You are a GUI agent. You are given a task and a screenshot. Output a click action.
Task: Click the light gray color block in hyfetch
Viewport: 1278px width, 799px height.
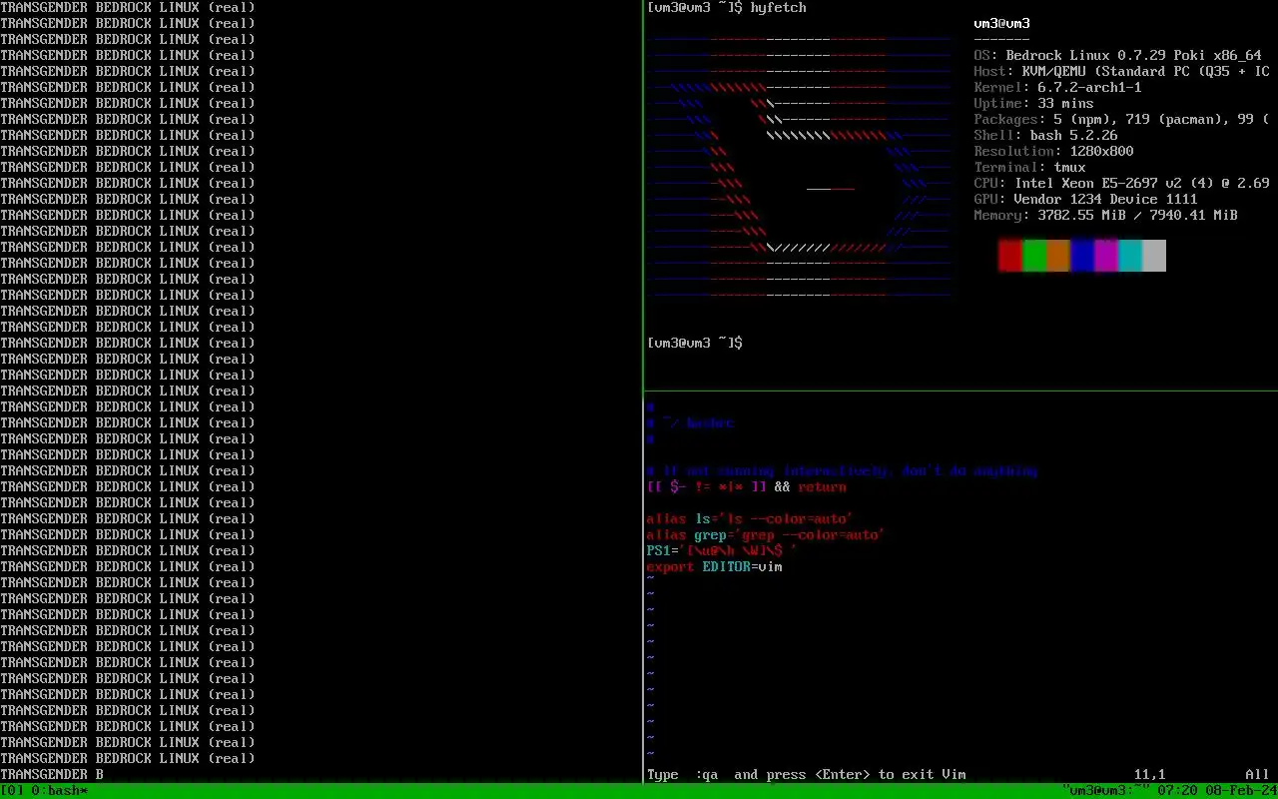click(x=1154, y=255)
